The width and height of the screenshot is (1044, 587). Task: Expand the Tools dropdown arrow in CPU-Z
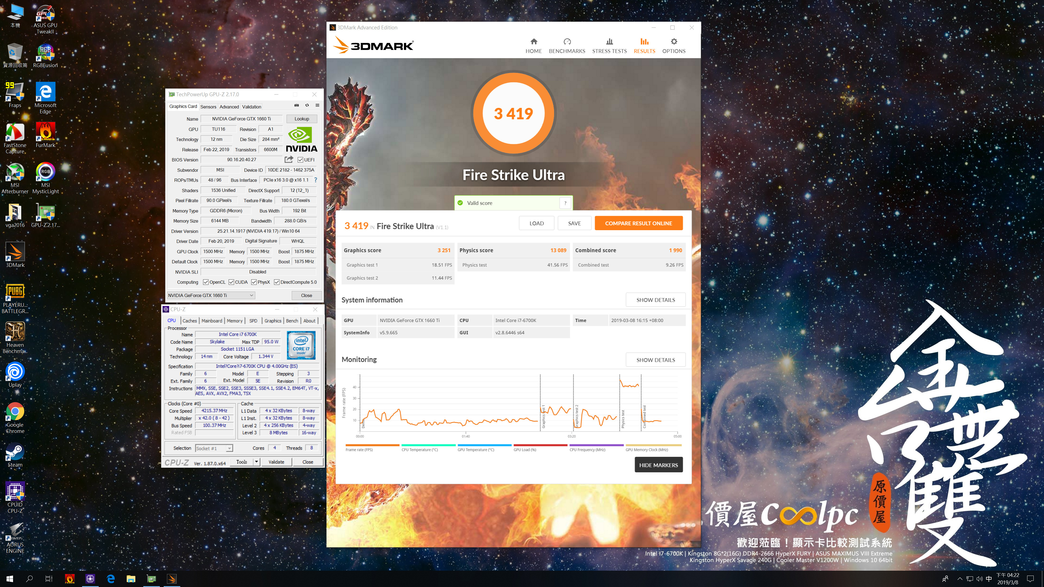coord(256,462)
